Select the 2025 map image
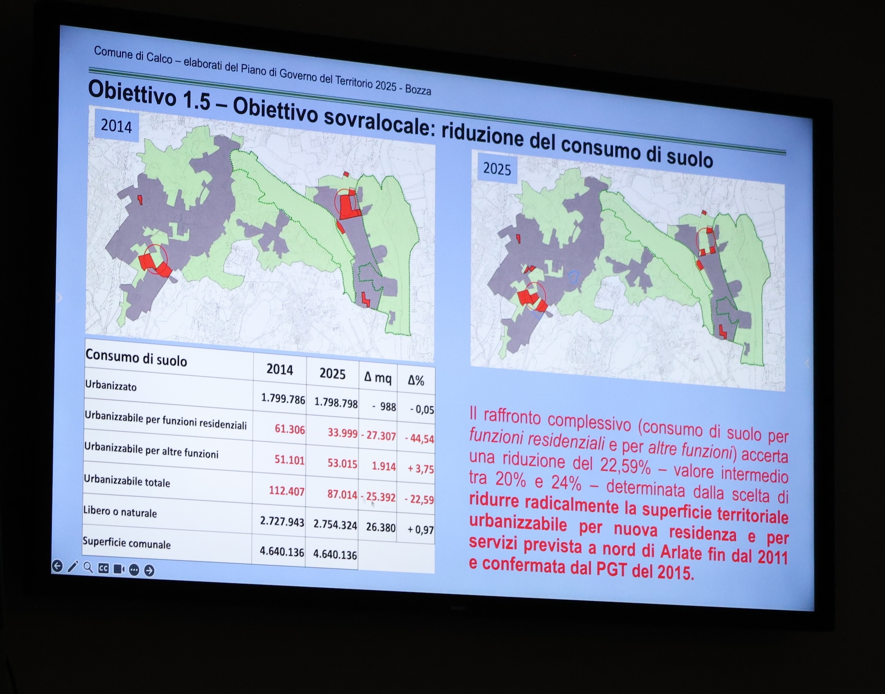The image size is (885, 694). (x=627, y=270)
